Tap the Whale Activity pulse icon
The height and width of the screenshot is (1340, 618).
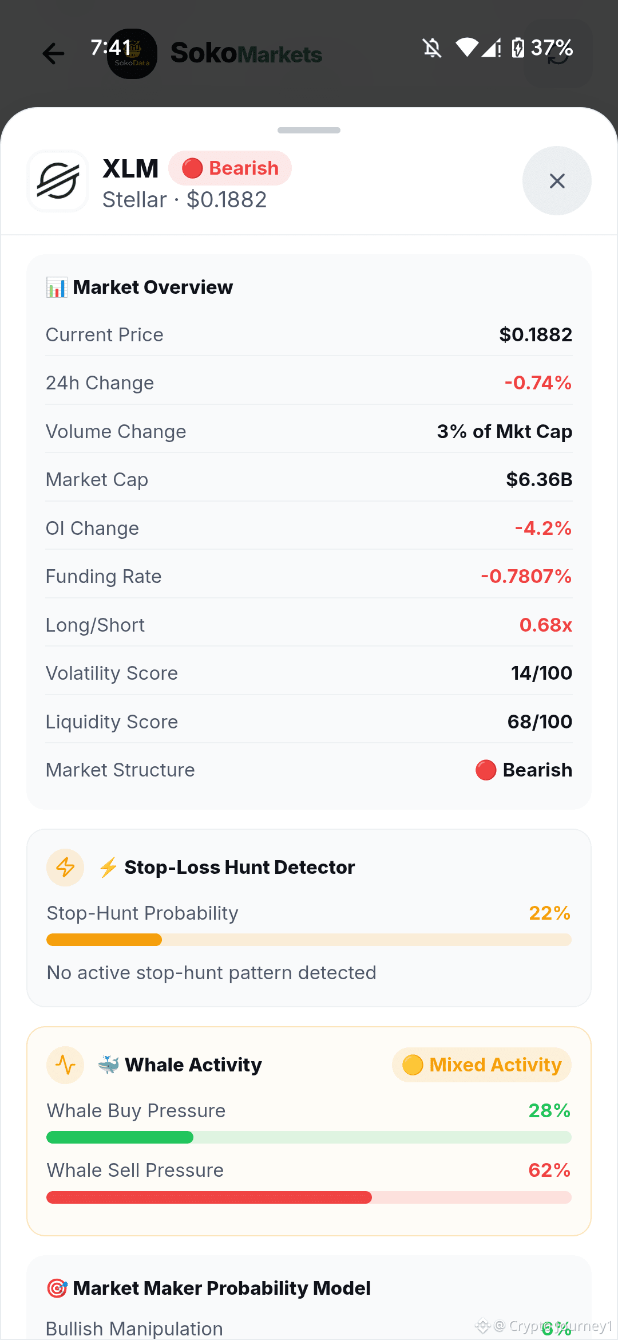[x=65, y=1065]
